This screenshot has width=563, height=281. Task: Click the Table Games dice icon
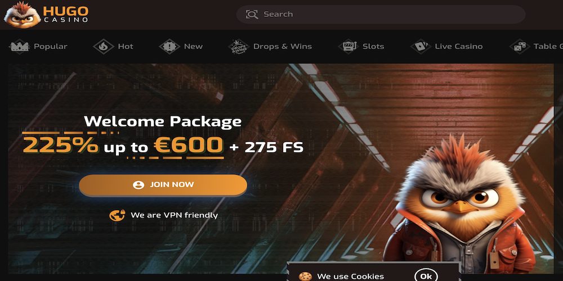(x=520, y=47)
